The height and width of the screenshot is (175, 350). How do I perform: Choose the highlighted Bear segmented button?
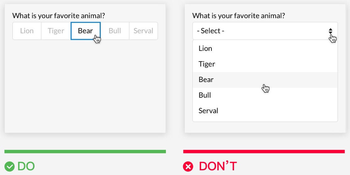tap(85, 31)
